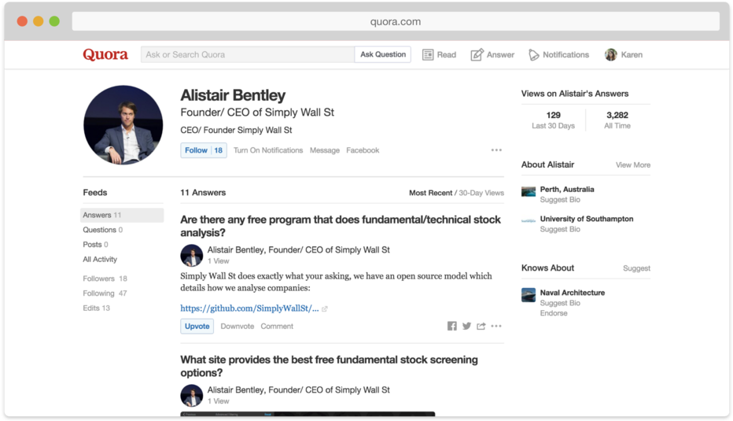Click 1 View under stock screening answer

(219, 401)
